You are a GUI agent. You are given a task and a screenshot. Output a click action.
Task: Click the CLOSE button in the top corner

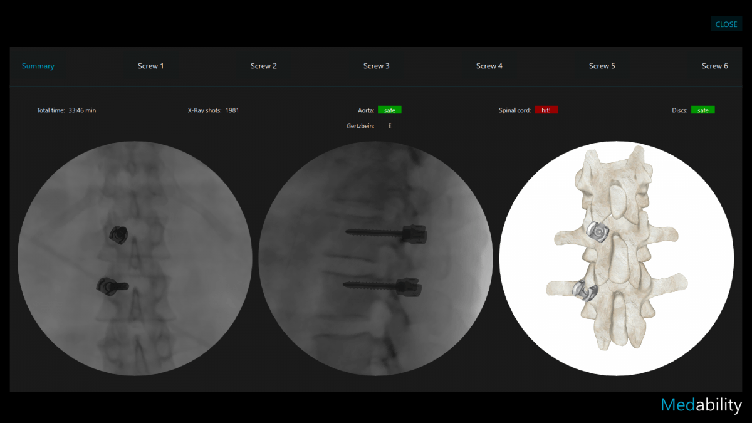pos(726,24)
